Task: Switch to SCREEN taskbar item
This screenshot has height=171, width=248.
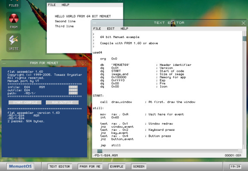Action: tap(139, 166)
